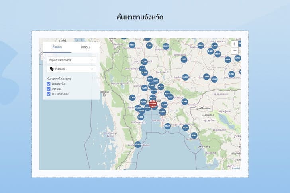Click the location pin icon in filter dropdown
Screen dimensions: 290x193
pyautogui.click(x=52, y=69)
